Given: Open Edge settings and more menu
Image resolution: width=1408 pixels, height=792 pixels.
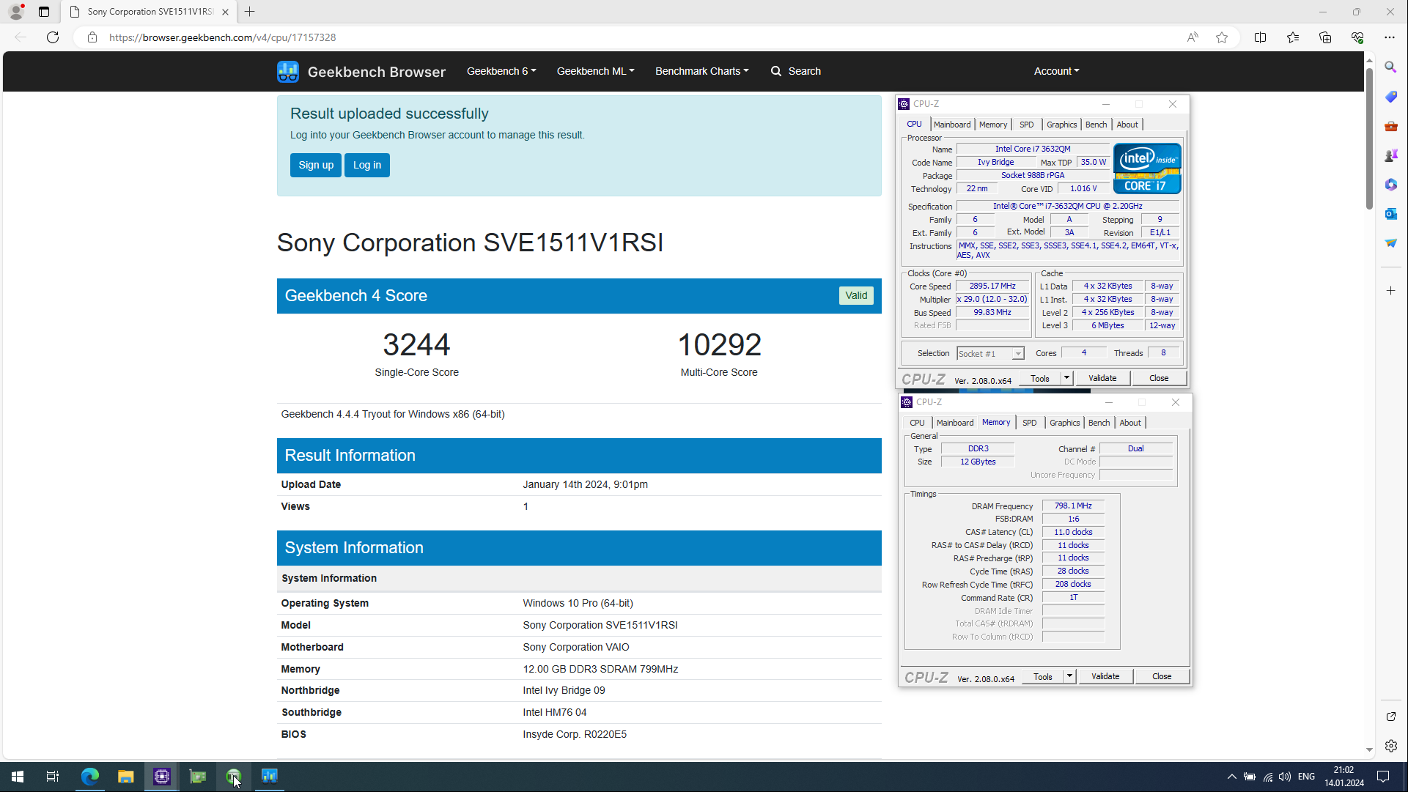Looking at the screenshot, I should [x=1390, y=37].
